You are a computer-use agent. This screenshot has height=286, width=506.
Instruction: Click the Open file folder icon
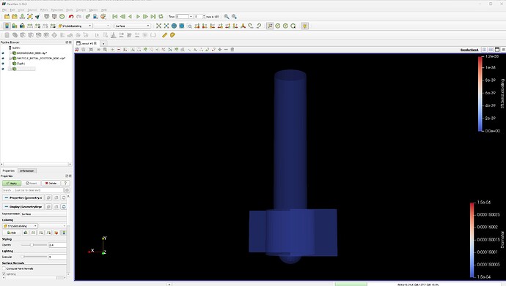coord(7,17)
